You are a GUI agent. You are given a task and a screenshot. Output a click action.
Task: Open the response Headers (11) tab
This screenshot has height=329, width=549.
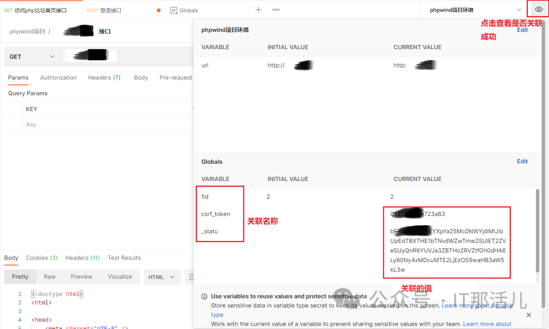click(x=83, y=258)
